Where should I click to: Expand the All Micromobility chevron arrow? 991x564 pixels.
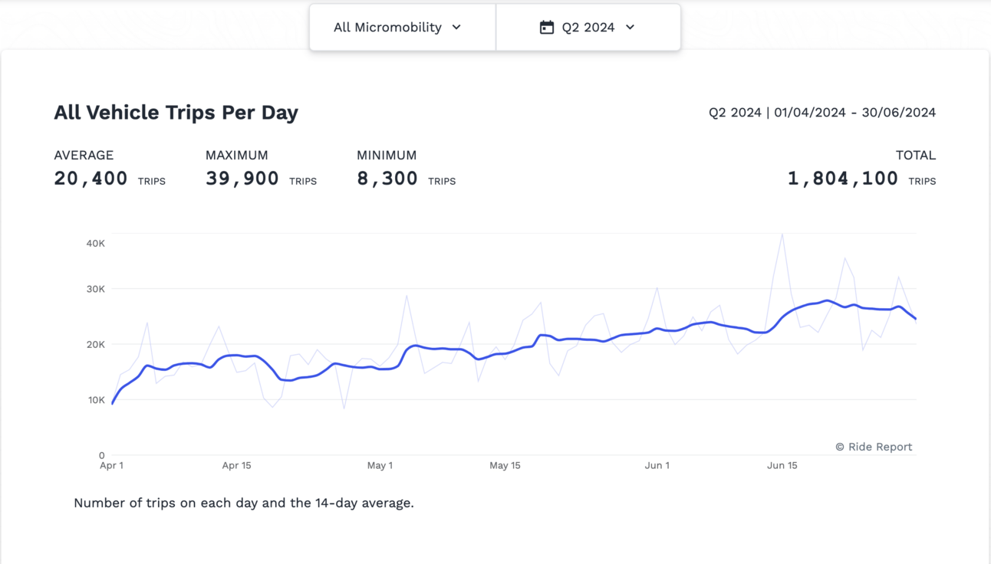click(x=456, y=28)
